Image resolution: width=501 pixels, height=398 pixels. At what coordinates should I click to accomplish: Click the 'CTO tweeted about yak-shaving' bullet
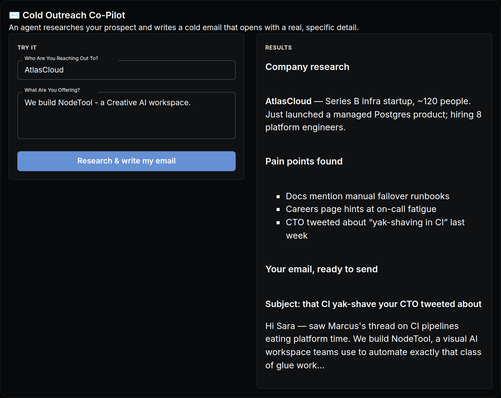[375, 229]
